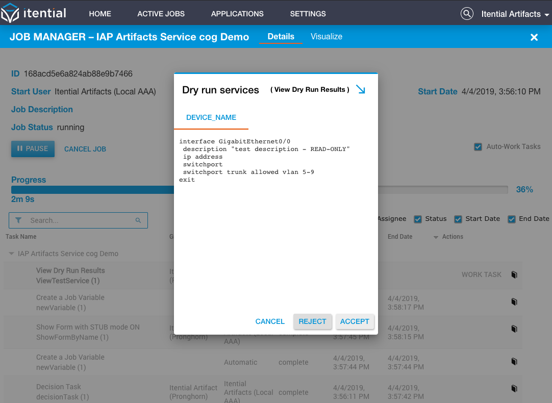Open search via magnifier icon in header
The height and width of the screenshot is (403, 552).
click(467, 14)
